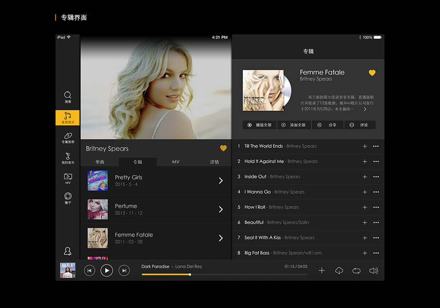Add Inside Out with plus icon

pos(365,177)
